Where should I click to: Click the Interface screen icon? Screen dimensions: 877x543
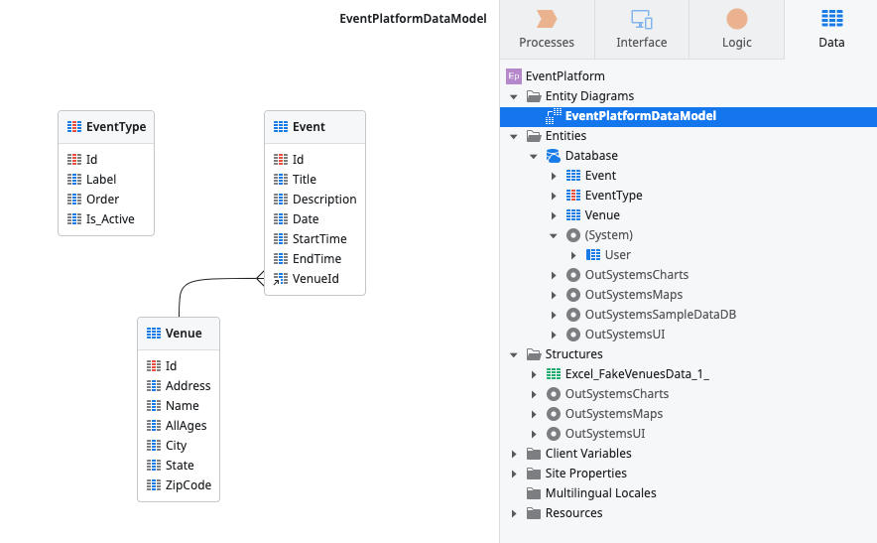point(642,19)
